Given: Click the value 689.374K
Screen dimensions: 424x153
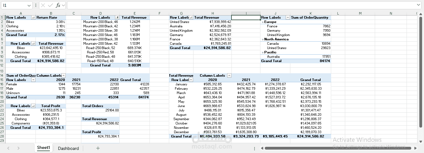Looking at the screenshot, I should click(135, 48).
